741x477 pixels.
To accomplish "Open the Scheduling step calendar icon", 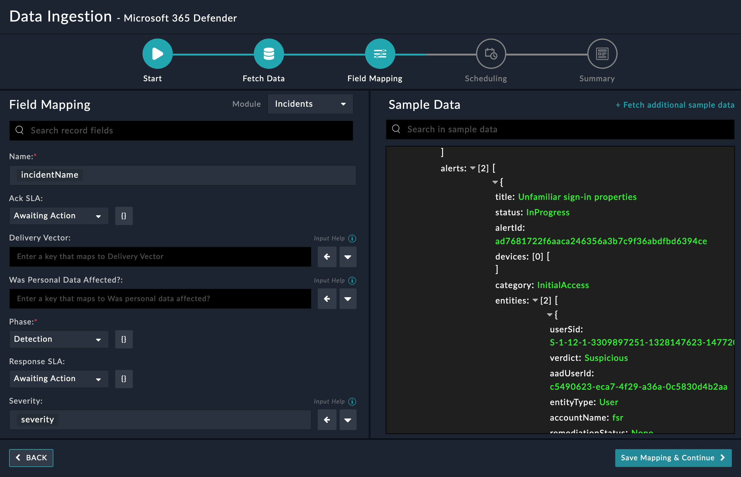I will [x=491, y=54].
